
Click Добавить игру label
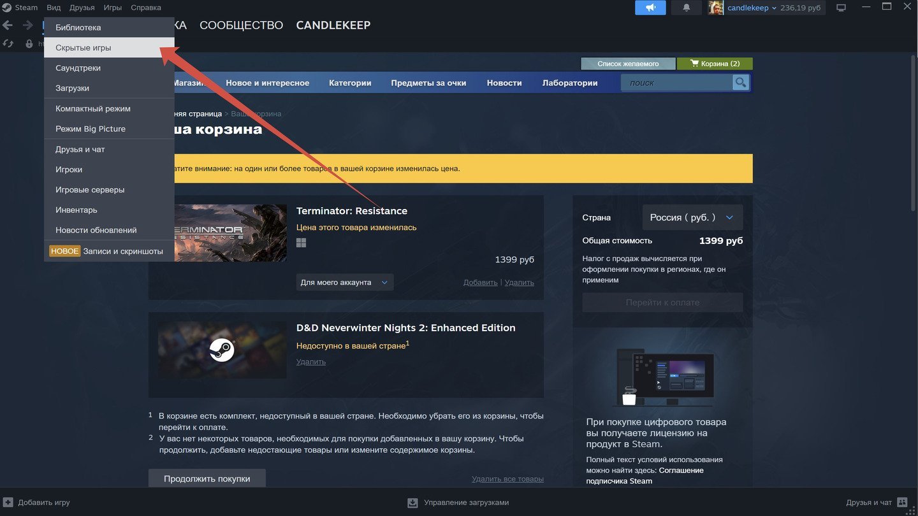coord(44,502)
